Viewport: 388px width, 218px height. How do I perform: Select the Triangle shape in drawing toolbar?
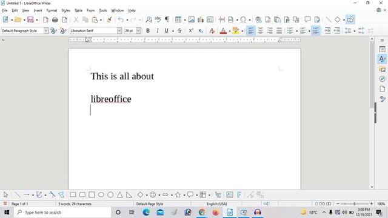click(120, 195)
